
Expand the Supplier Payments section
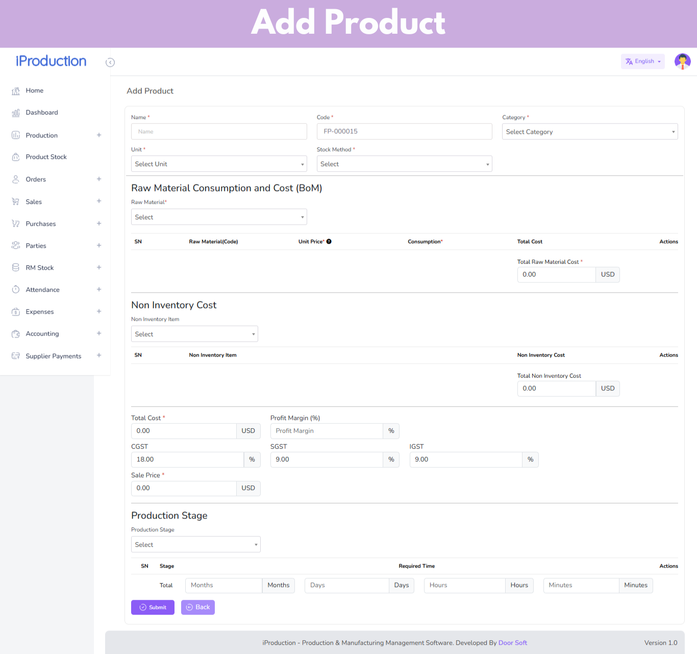(99, 356)
